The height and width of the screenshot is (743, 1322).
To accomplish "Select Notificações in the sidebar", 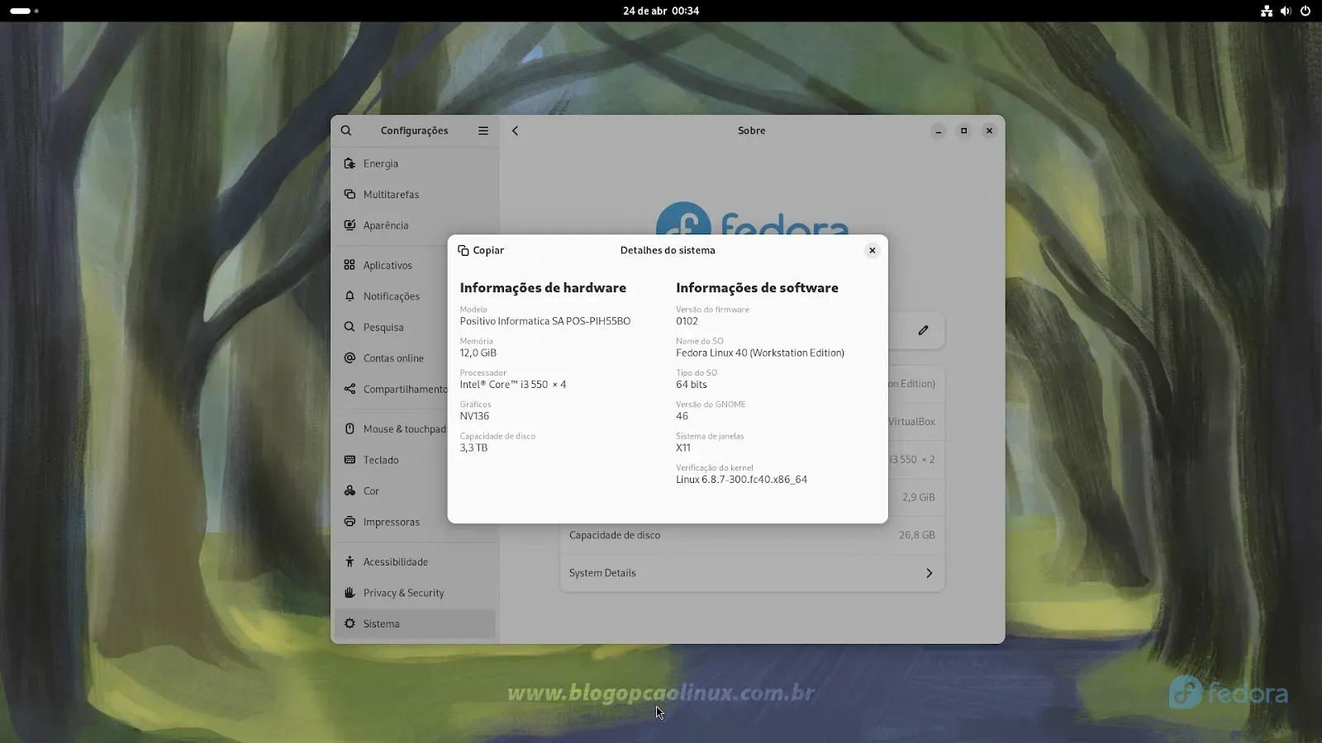I will (415, 296).
